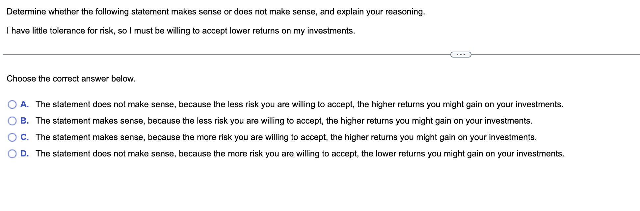
Task: Click the 'Choose the correct answer below' heading
Action: (71, 79)
